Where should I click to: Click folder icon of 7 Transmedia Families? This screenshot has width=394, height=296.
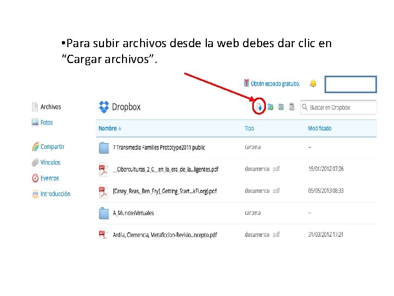pyautogui.click(x=104, y=148)
